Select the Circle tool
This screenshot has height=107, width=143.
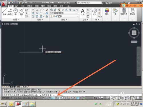[x=16, y=12]
